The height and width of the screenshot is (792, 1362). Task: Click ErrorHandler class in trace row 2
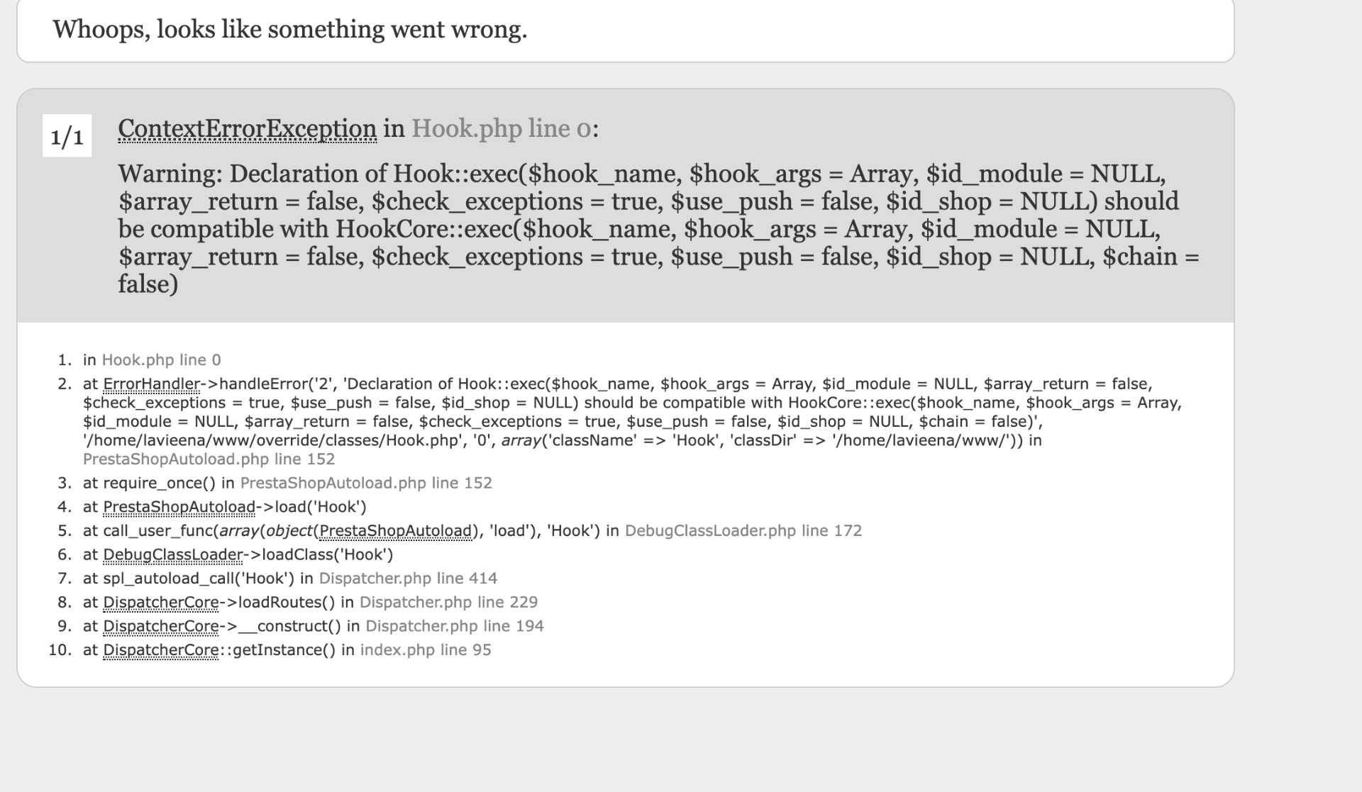(151, 384)
